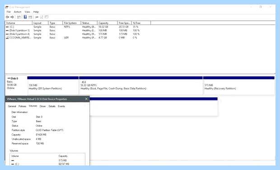Click the 4.77 GB capacity cell

click(x=103, y=38)
